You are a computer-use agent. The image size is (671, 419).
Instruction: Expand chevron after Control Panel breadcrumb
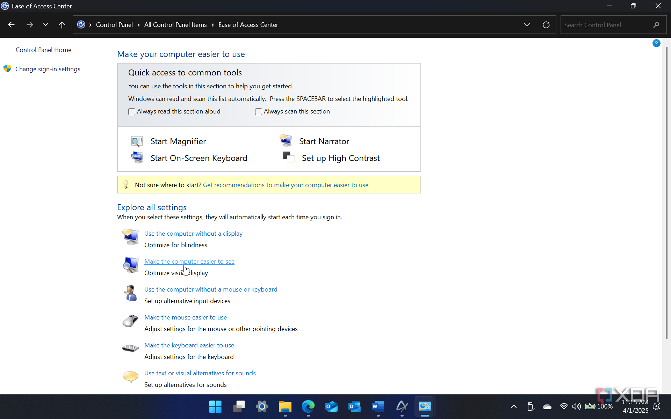(x=139, y=25)
